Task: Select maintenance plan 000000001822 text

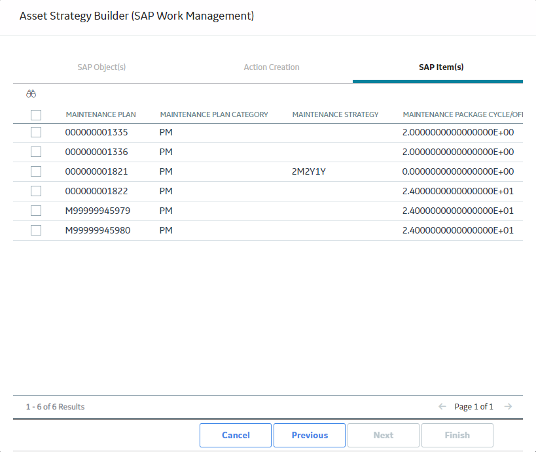Action: click(x=96, y=191)
